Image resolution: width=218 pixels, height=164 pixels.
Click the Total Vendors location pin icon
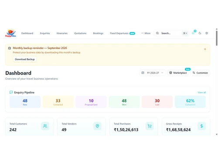[97, 126]
